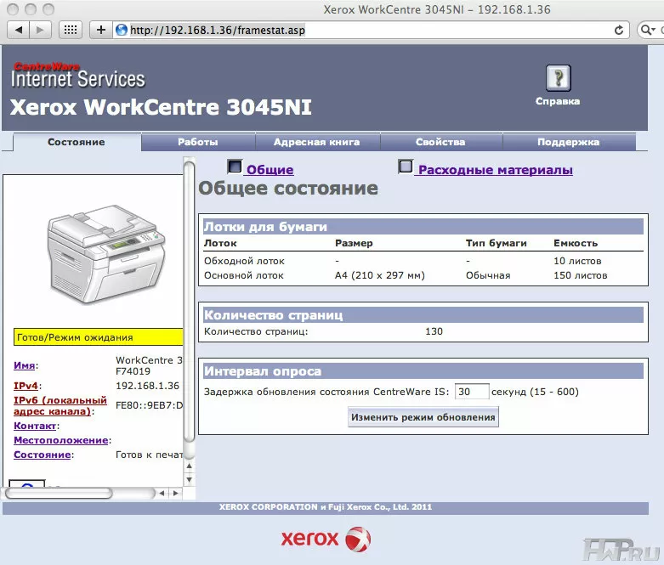Click the Safari back arrow button
Screen dimensions: 664x565
click(19, 30)
